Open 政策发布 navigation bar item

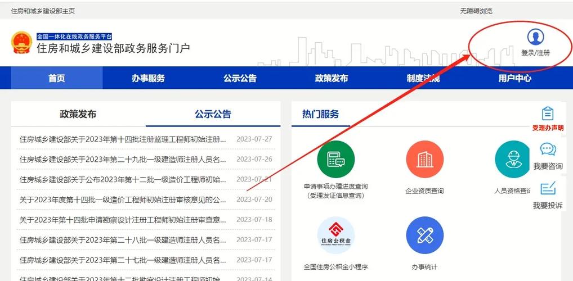coord(332,78)
